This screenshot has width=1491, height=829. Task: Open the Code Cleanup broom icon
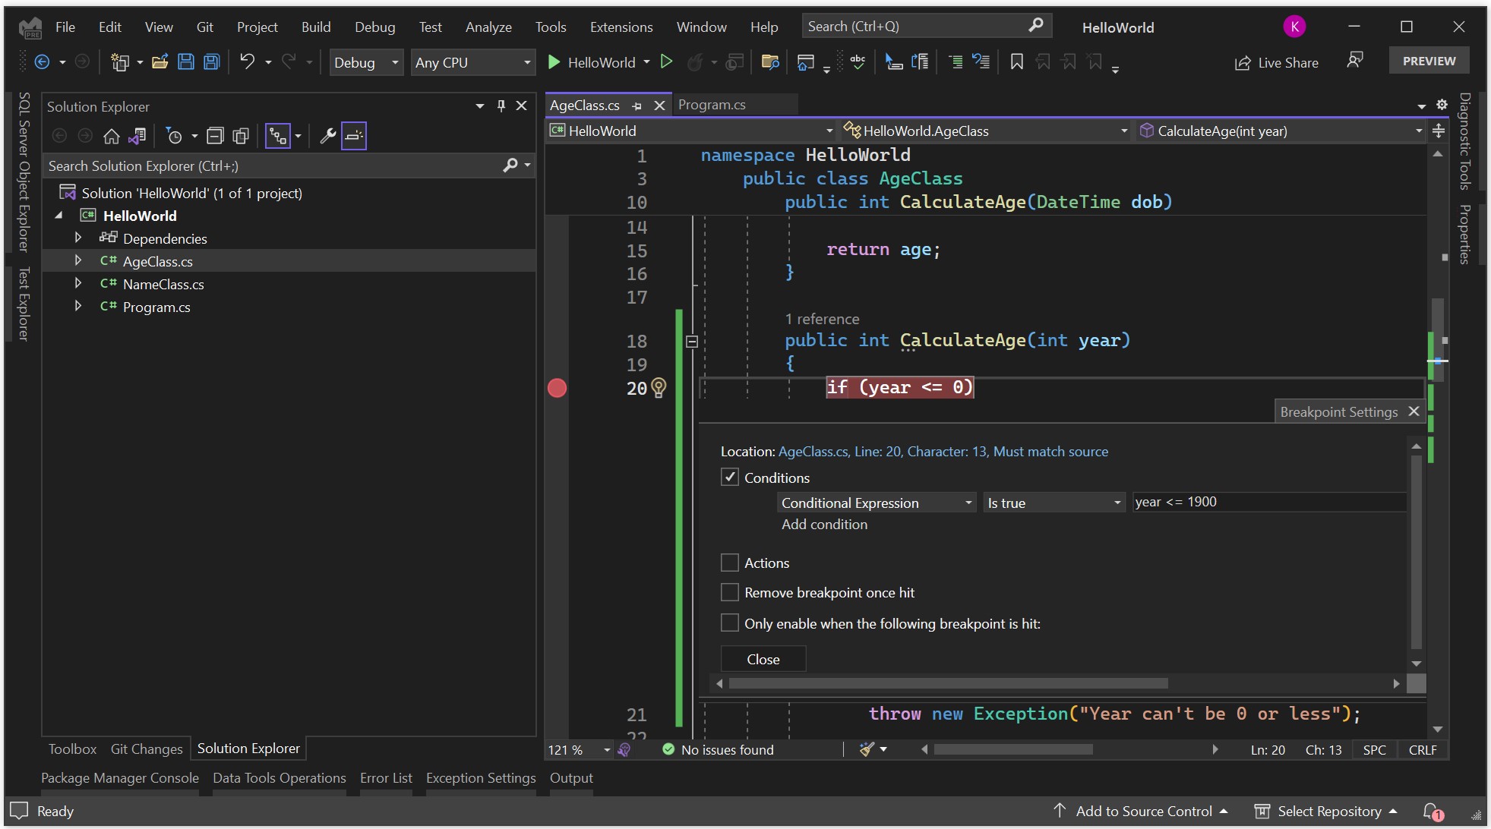868,749
